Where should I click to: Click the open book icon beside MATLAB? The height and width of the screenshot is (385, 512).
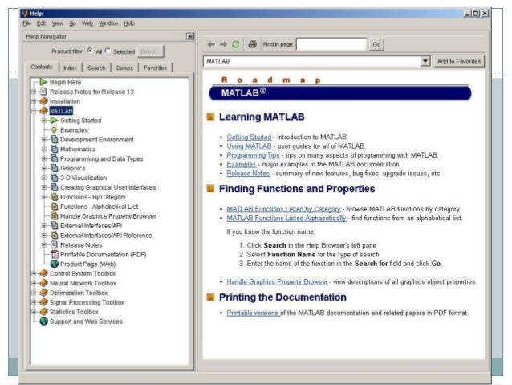[43, 111]
